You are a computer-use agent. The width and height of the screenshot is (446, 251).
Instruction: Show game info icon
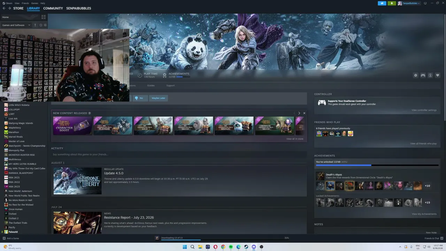coord(430,75)
